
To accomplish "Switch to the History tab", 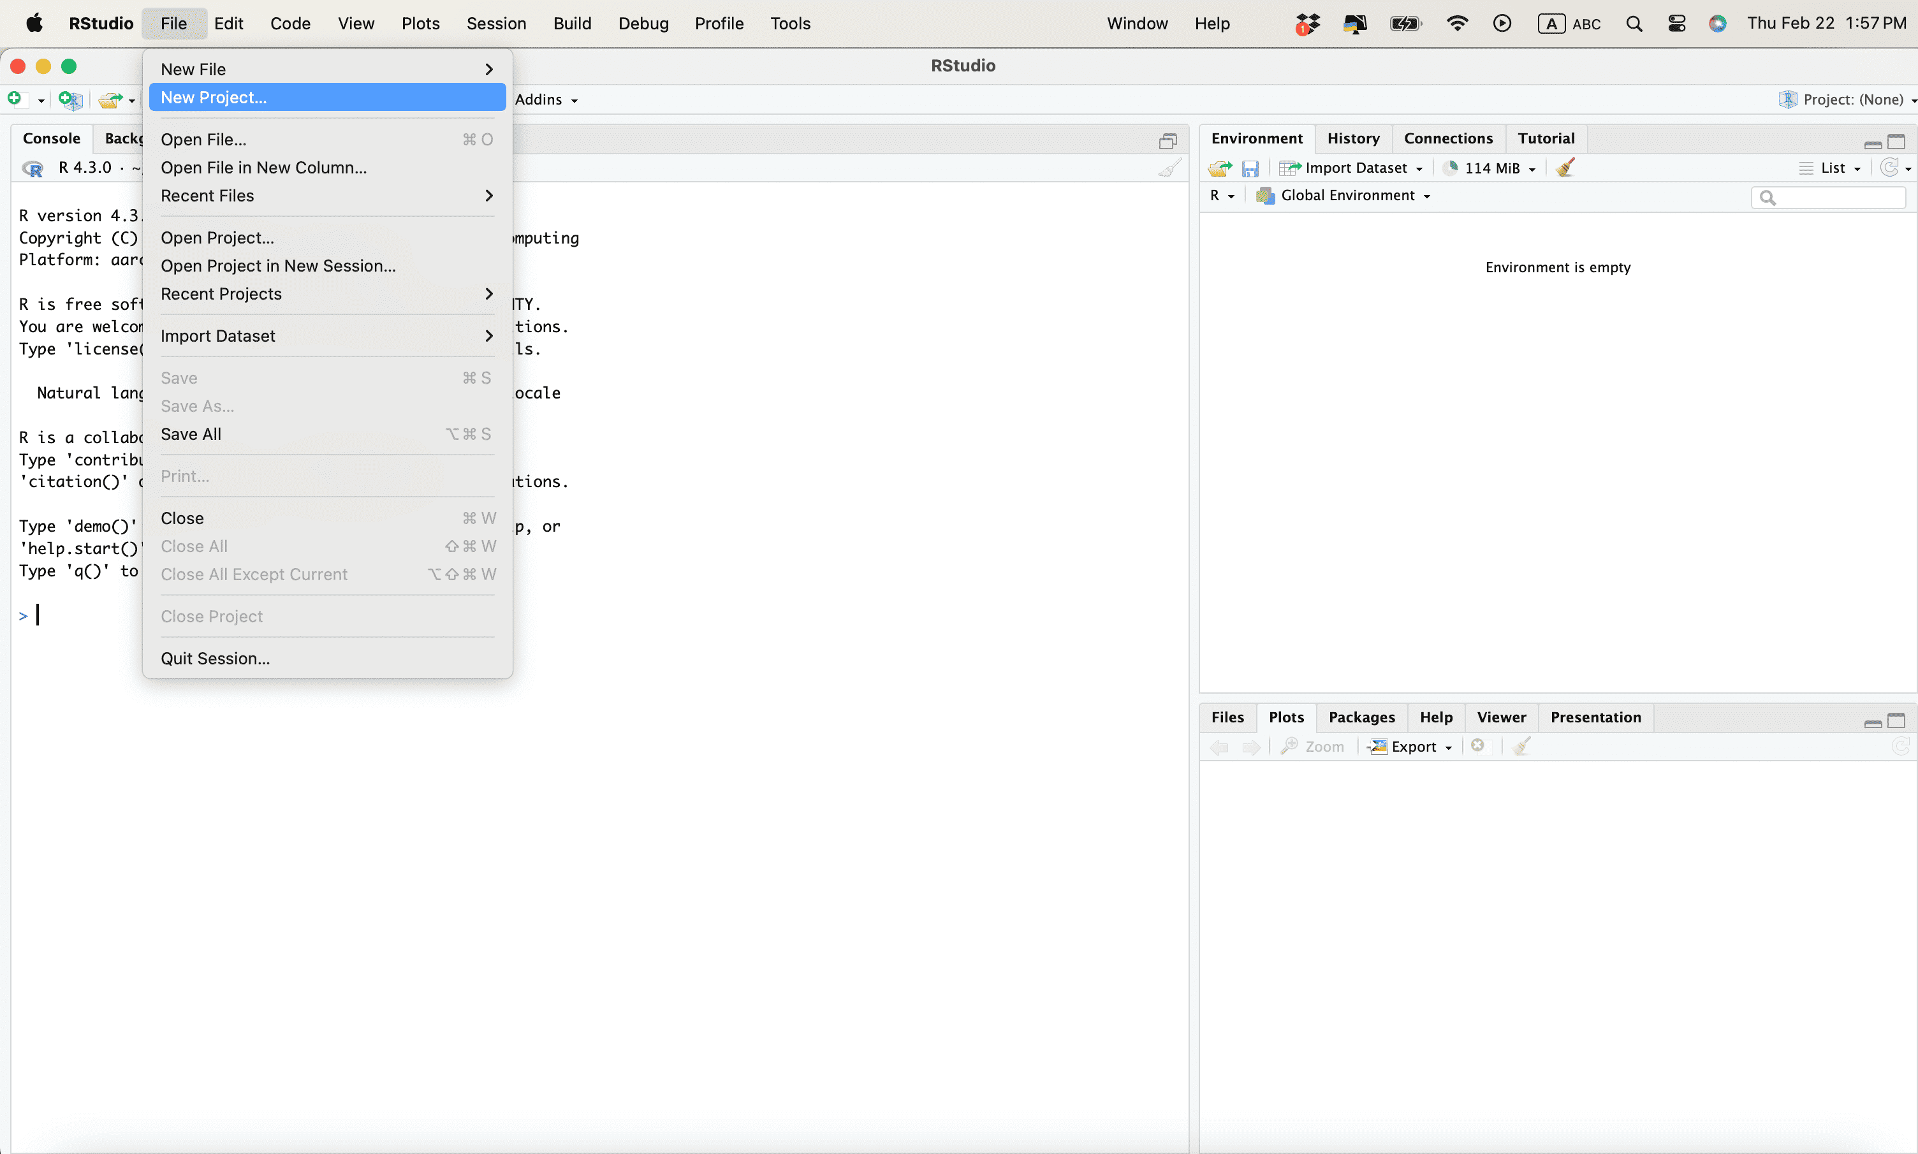I will pos(1353,138).
